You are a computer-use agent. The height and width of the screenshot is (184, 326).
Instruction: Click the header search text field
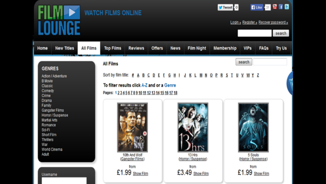(255, 33)
